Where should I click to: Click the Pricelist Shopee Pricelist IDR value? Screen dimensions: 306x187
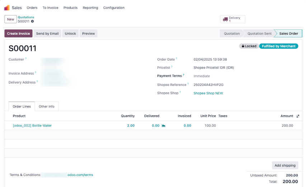click(x=214, y=68)
